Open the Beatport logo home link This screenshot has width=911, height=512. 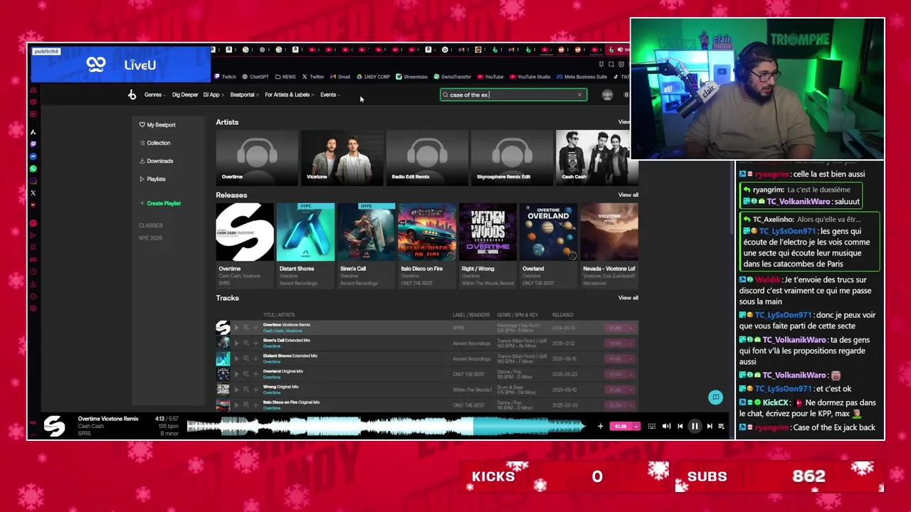click(132, 95)
